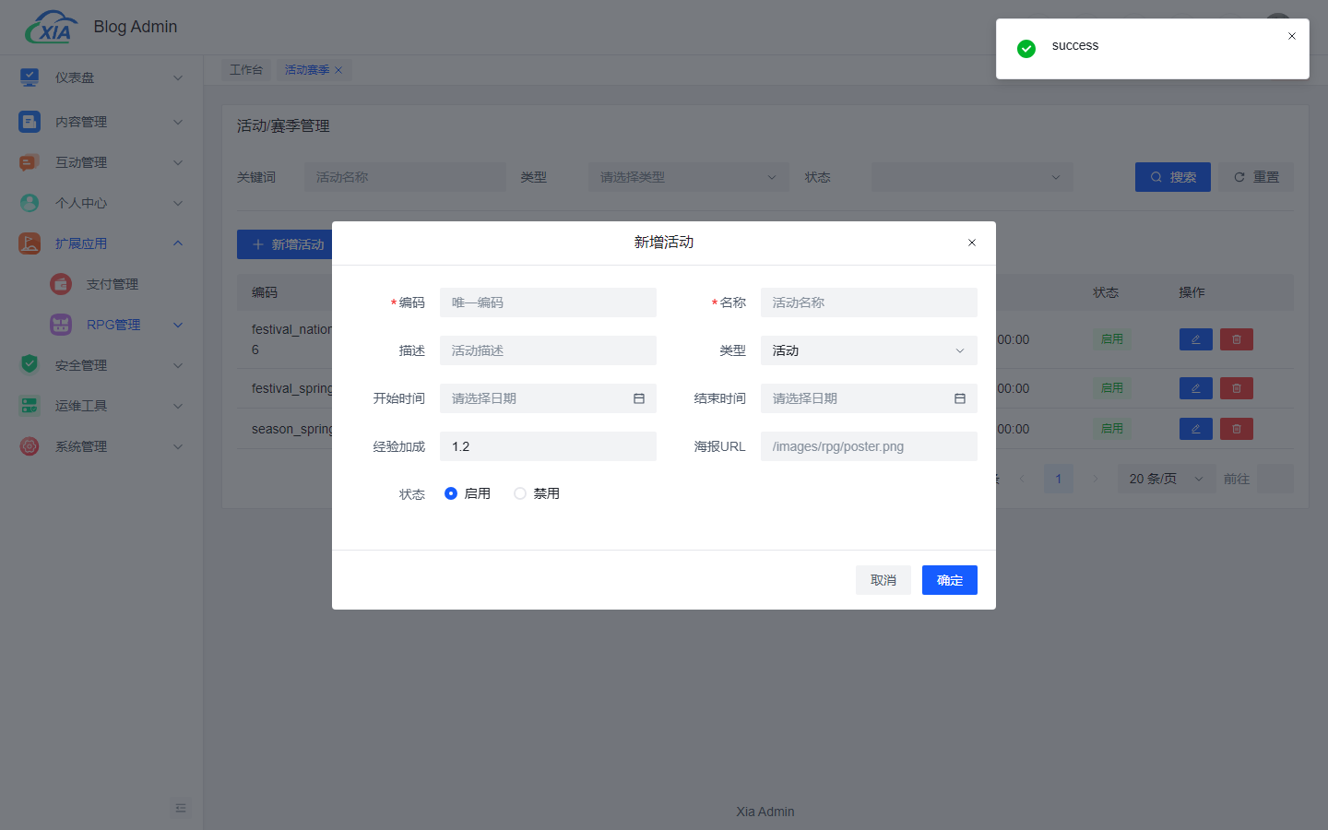Click the 取消 cancel button
The width and height of the screenshot is (1328, 830).
(x=883, y=580)
